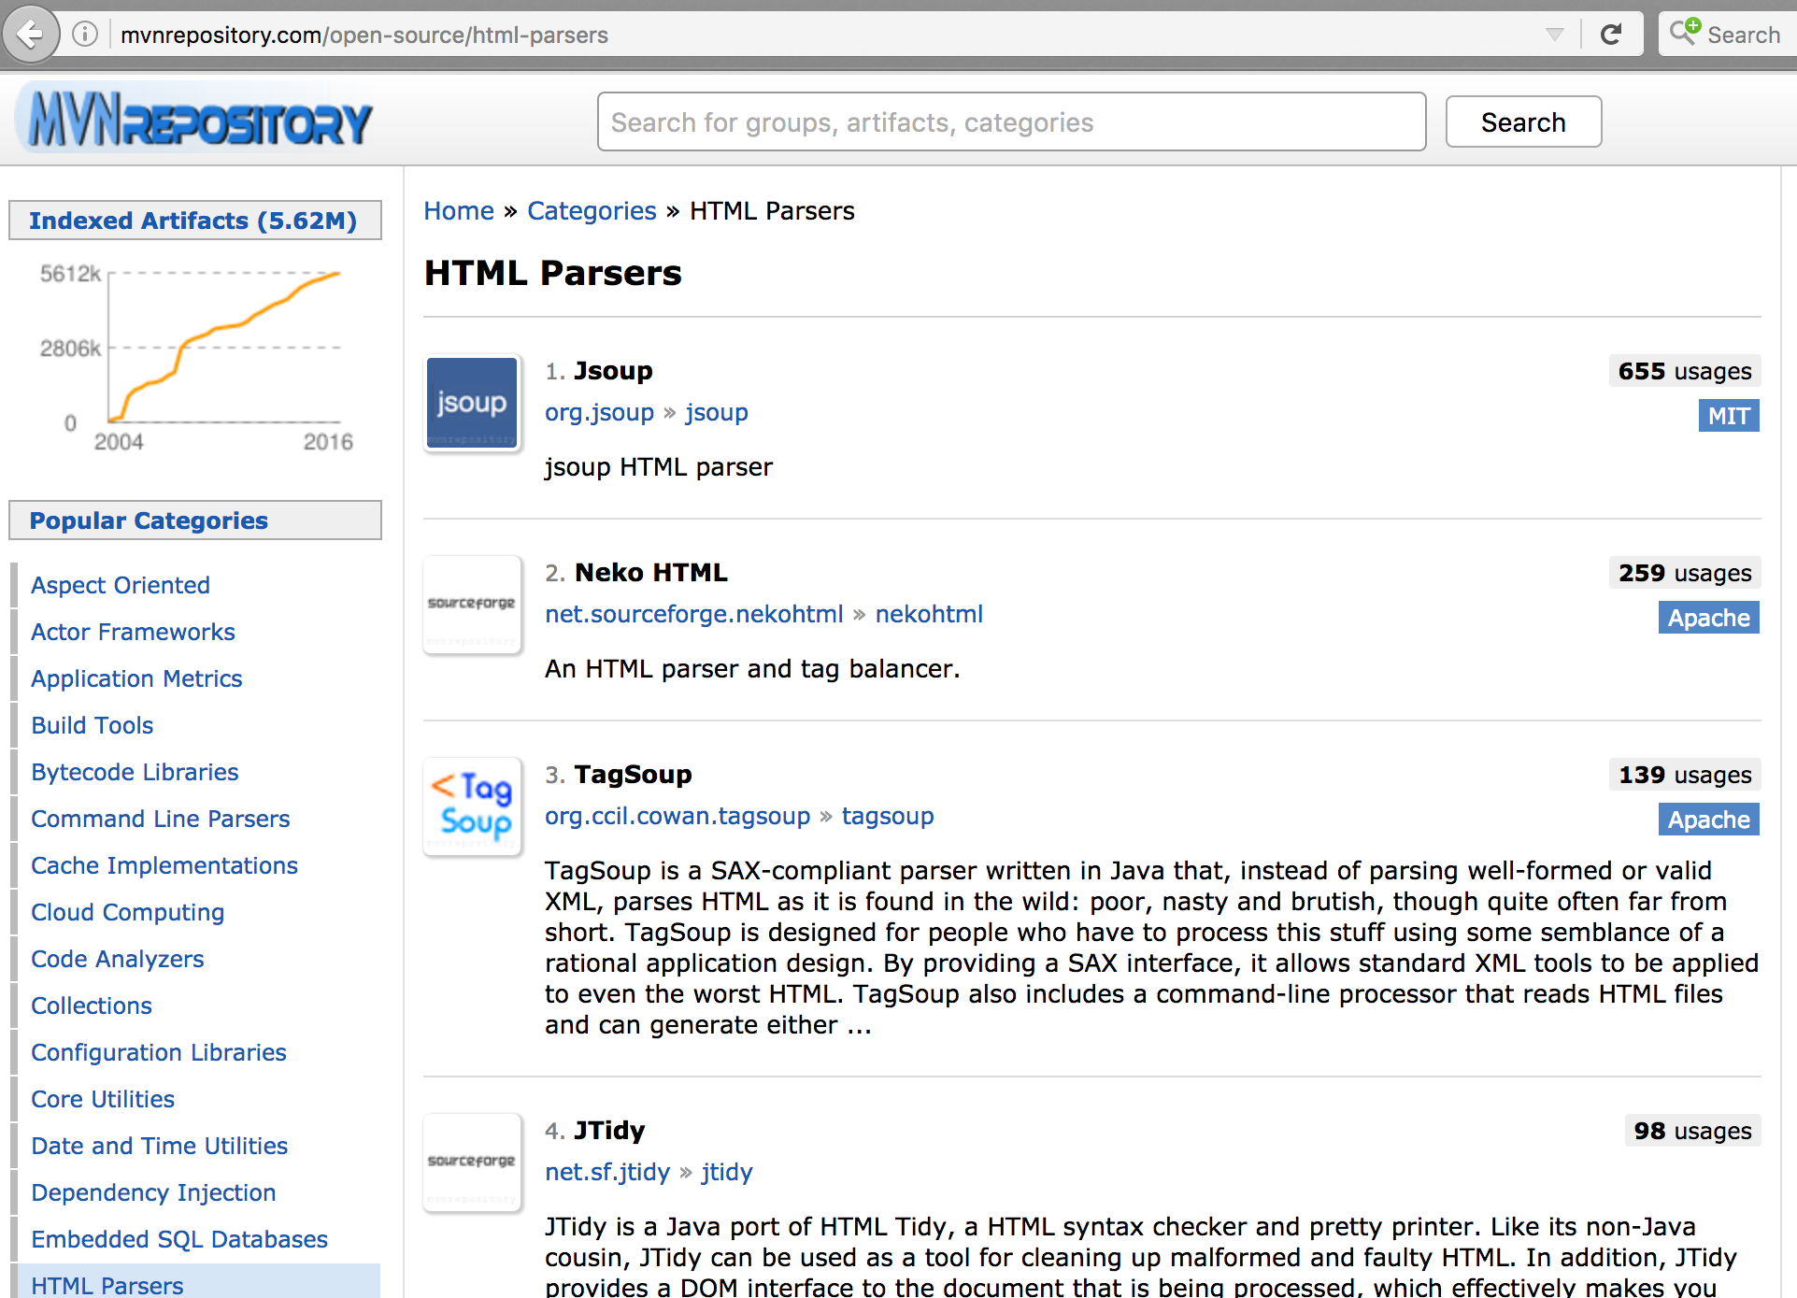Click the indexed artifacts growth chart
The height and width of the screenshot is (1298, 1797).
click(x=198, y=358)
